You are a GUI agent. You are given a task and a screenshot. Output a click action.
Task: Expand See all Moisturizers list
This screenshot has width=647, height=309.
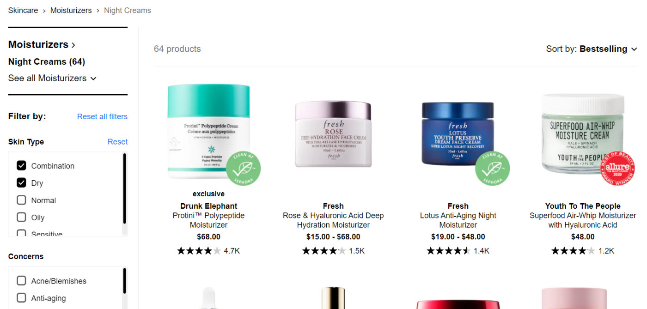click(52, 78)
